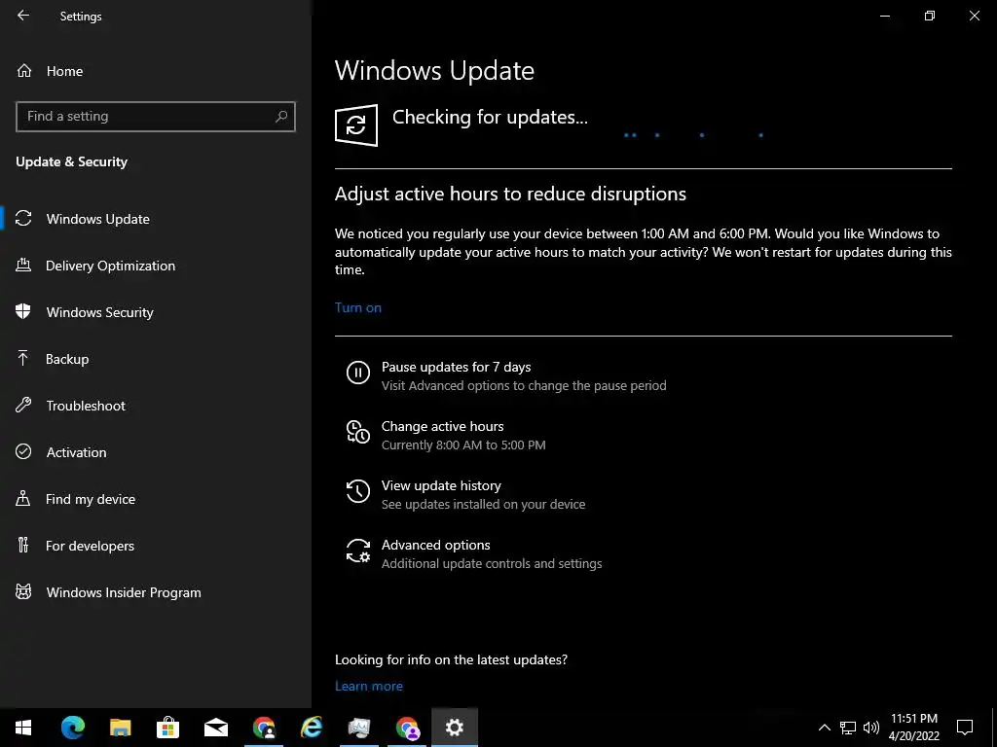The image size is (997, 747).
Task: Click the volume speaker tray icon
Action: point(871,728)
